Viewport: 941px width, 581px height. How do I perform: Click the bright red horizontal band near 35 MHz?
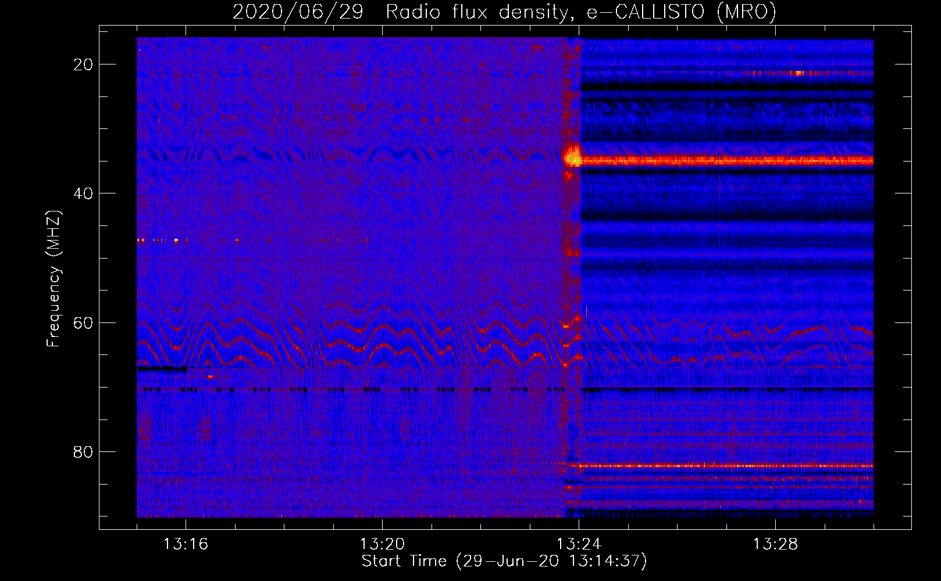click(727, 161)
